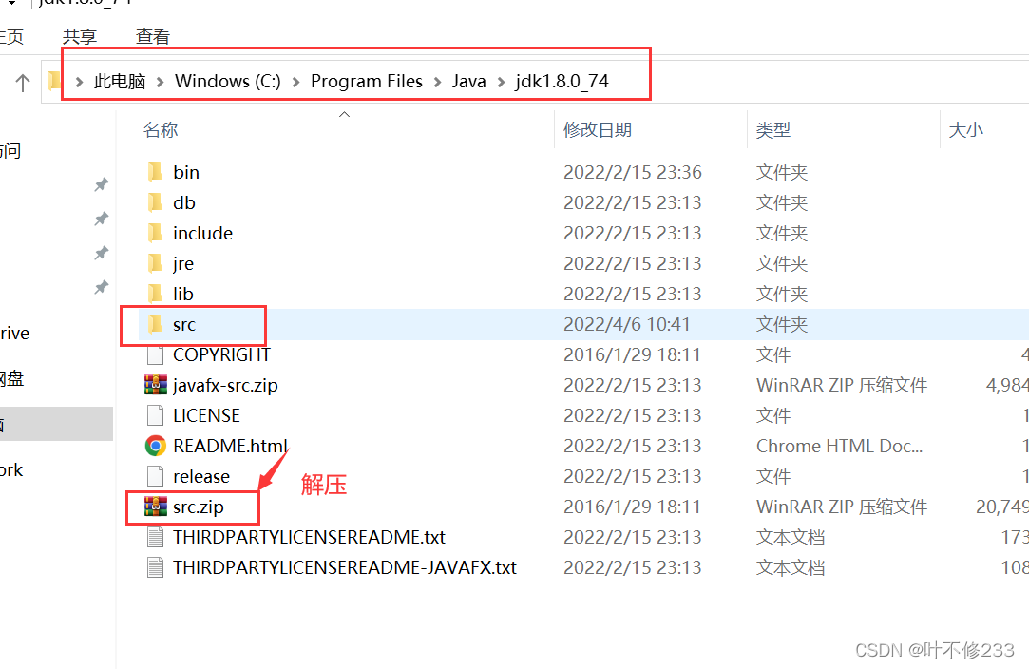The height and width of the screenshot is (669, 1029).
Task: Click the README.html Chrome icon
Action: pyautogui.click(x=156, y=446)
